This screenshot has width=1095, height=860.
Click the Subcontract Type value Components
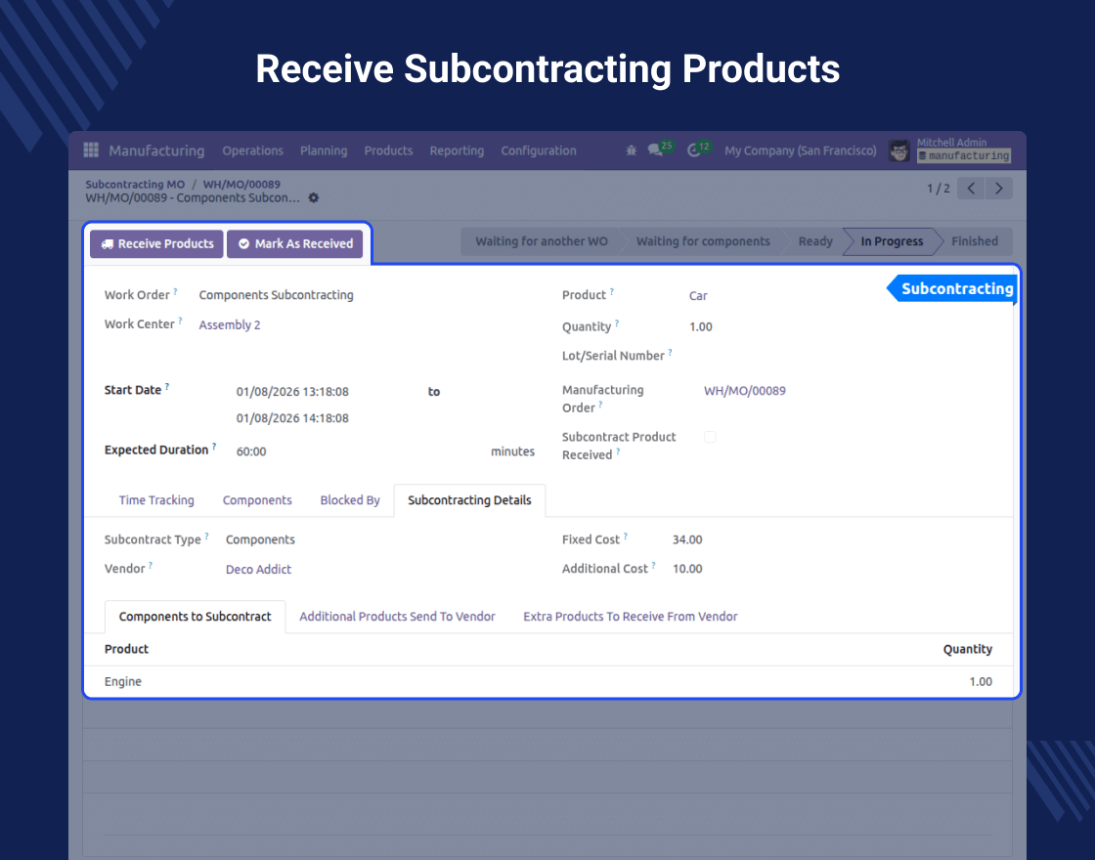[x=260, y=539]
